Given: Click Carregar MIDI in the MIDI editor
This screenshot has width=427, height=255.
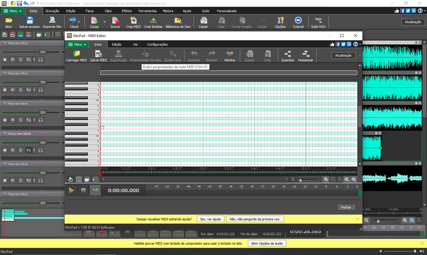Looking at the screenshot, I should coord(76,56).
